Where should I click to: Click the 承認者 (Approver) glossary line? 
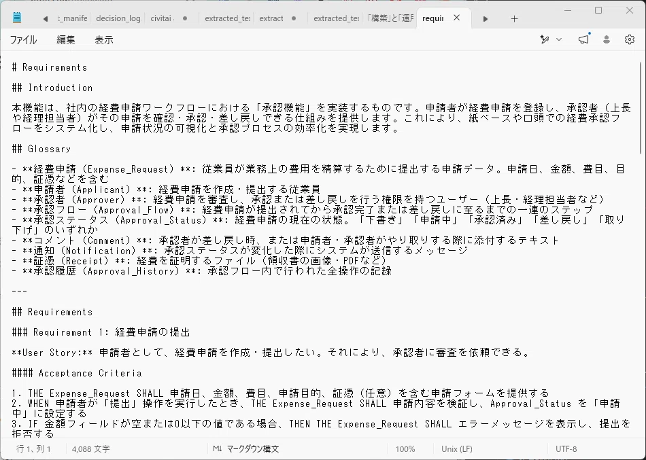pyautogui.click(x=308, y=200)
